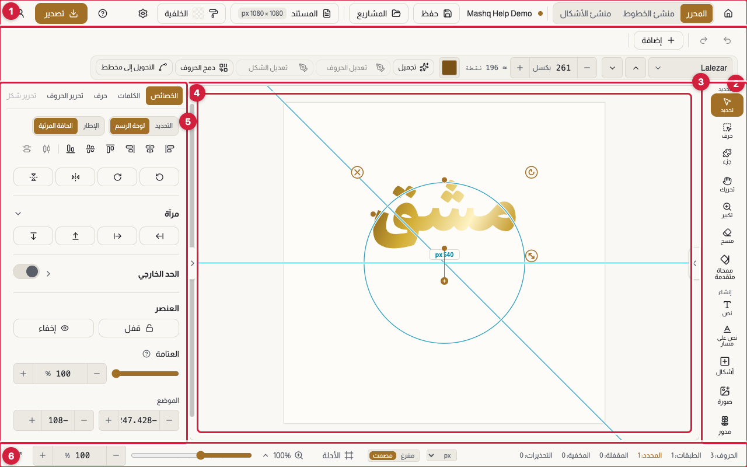This screenshot has height=467, width=747.
Task: Pick the جزء part tool
Action: [x=727, y=158]
